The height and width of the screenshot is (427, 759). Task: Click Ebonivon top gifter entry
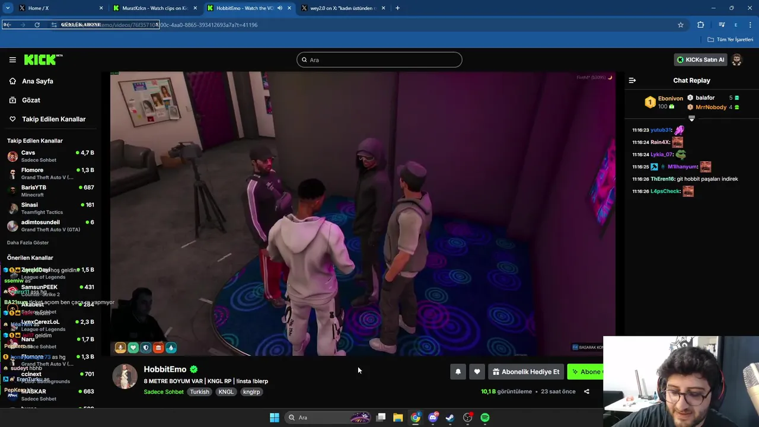click(x=664, y=103)
